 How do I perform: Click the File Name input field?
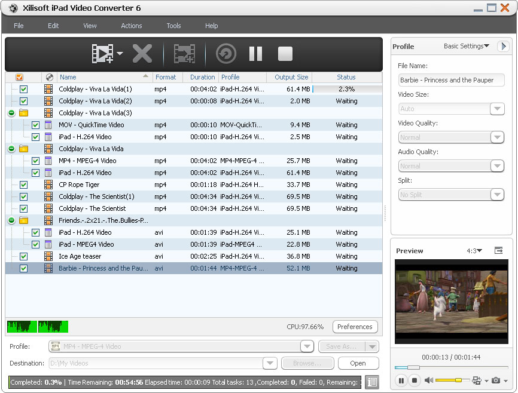[x=451, y=80]
